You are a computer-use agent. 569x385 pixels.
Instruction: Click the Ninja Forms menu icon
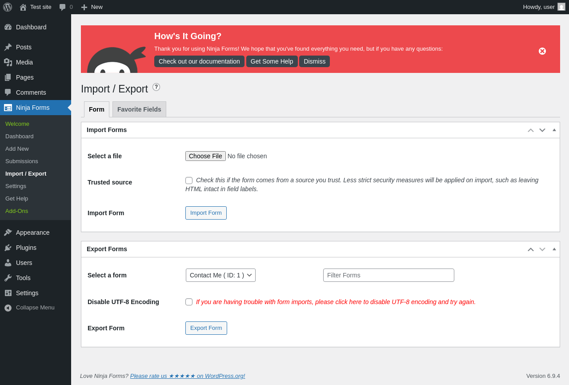point(8,108)
